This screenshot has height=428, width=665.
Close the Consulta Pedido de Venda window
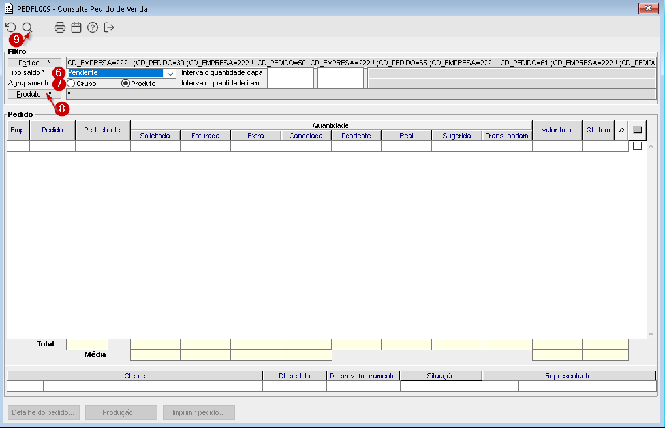click(x=649, y=8)
